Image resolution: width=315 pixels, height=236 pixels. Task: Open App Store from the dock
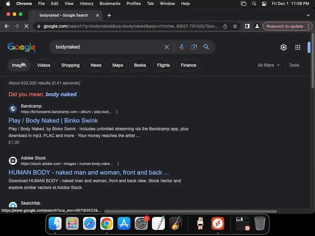[124, 223]
